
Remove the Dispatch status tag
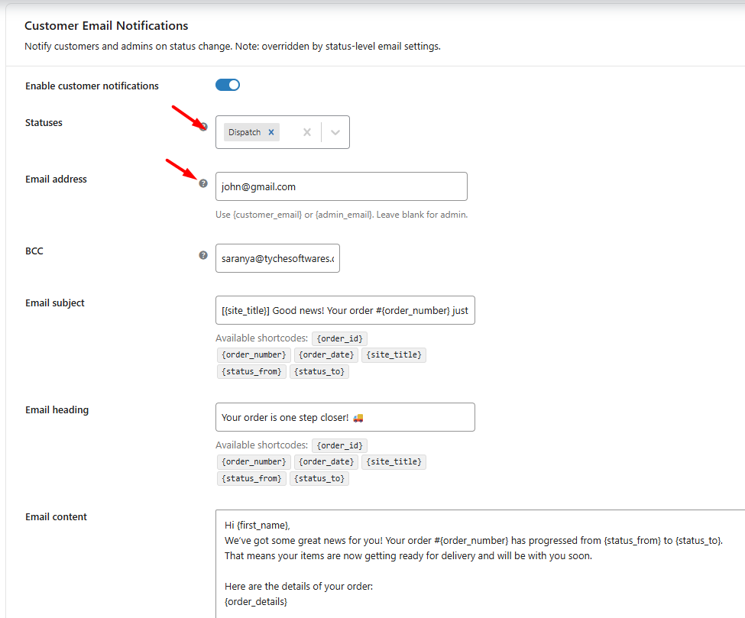271,132
